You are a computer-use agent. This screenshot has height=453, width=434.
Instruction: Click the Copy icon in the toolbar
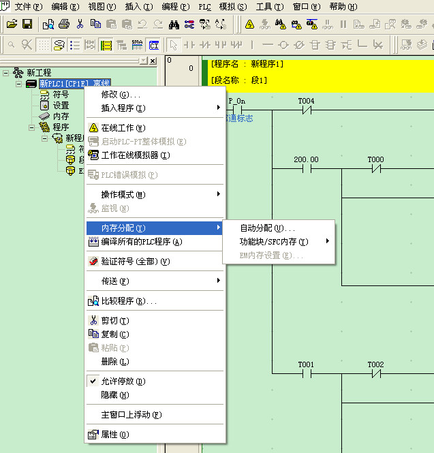coord(95,25)
